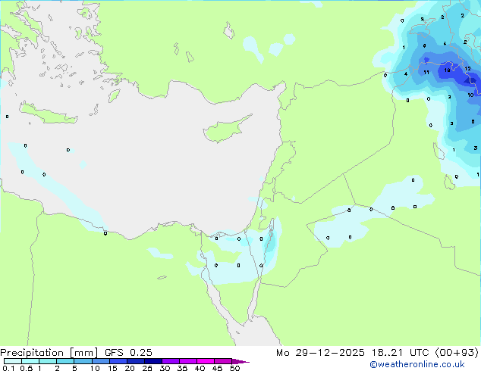Choose the 20–25 mm legend swatch
This screenshot has width=481, height=371.
(x=135, y=361)
